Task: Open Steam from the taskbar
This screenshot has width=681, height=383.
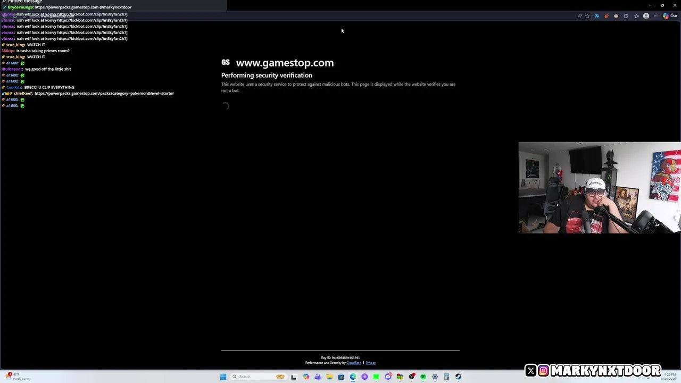Action: 458,377
